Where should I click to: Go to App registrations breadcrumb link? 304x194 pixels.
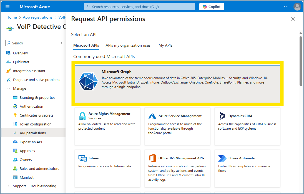pos(37,17)
